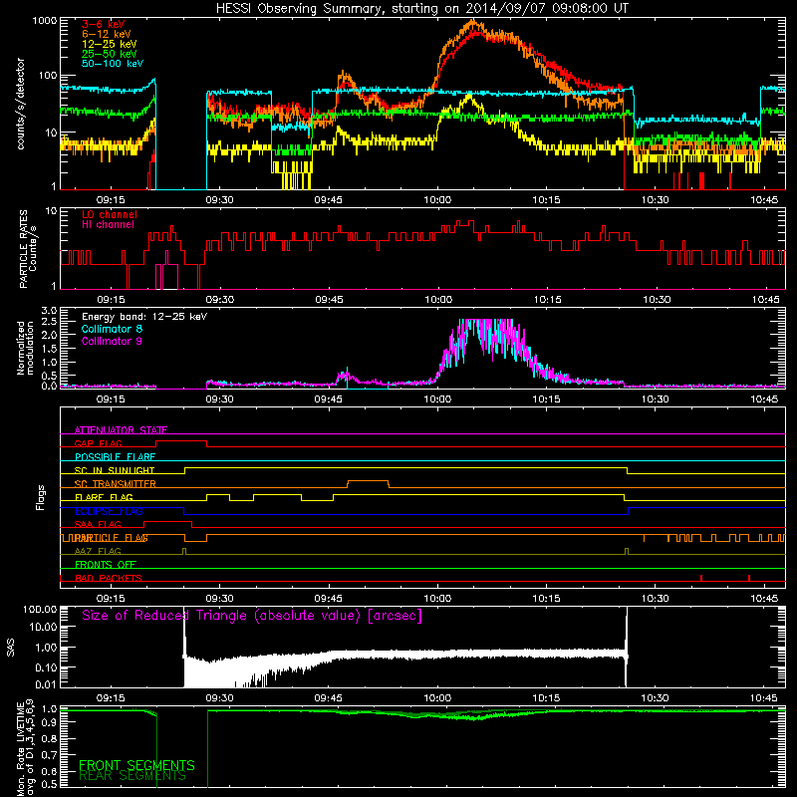
Task: Click the '1.5' tick on modulation axis
Action: point(49,349)
